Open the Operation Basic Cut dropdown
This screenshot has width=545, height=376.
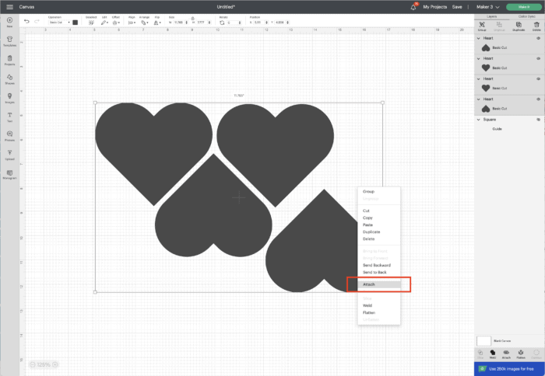58,22
